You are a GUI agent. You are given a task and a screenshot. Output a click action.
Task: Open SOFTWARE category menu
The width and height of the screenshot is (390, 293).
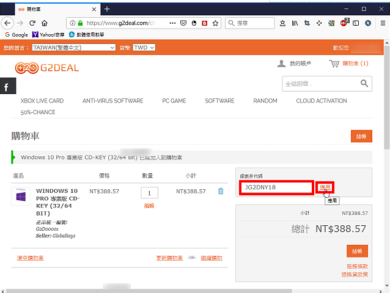219,101
